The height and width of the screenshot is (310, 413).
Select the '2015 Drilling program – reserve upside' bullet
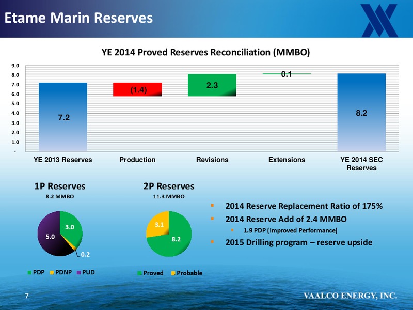(x=299, y=242)
